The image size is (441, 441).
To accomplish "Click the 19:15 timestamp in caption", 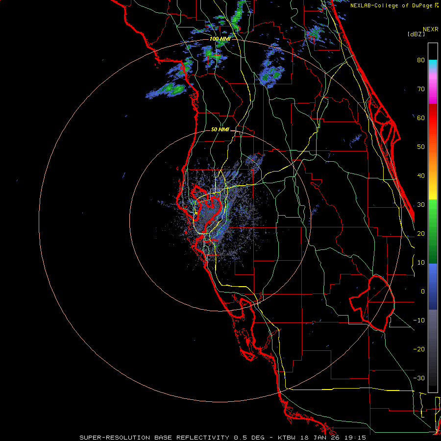I will coord(355,438).
